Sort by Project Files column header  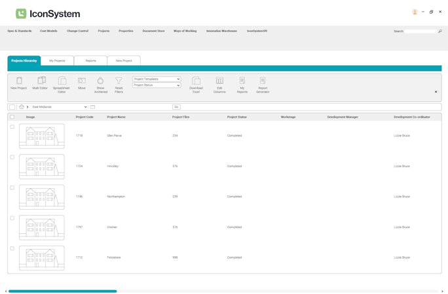[x=181, y=117]
